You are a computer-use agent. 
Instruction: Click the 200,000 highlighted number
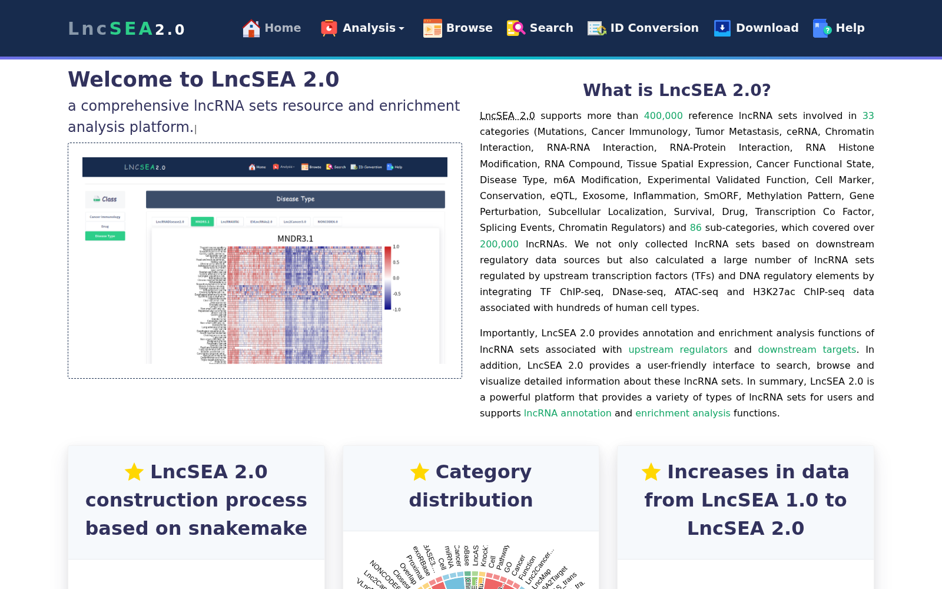click(x=499, y=244)
